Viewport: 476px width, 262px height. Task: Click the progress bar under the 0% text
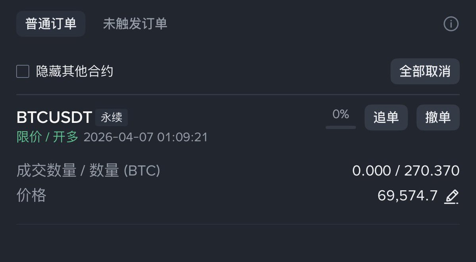(340, 127)
